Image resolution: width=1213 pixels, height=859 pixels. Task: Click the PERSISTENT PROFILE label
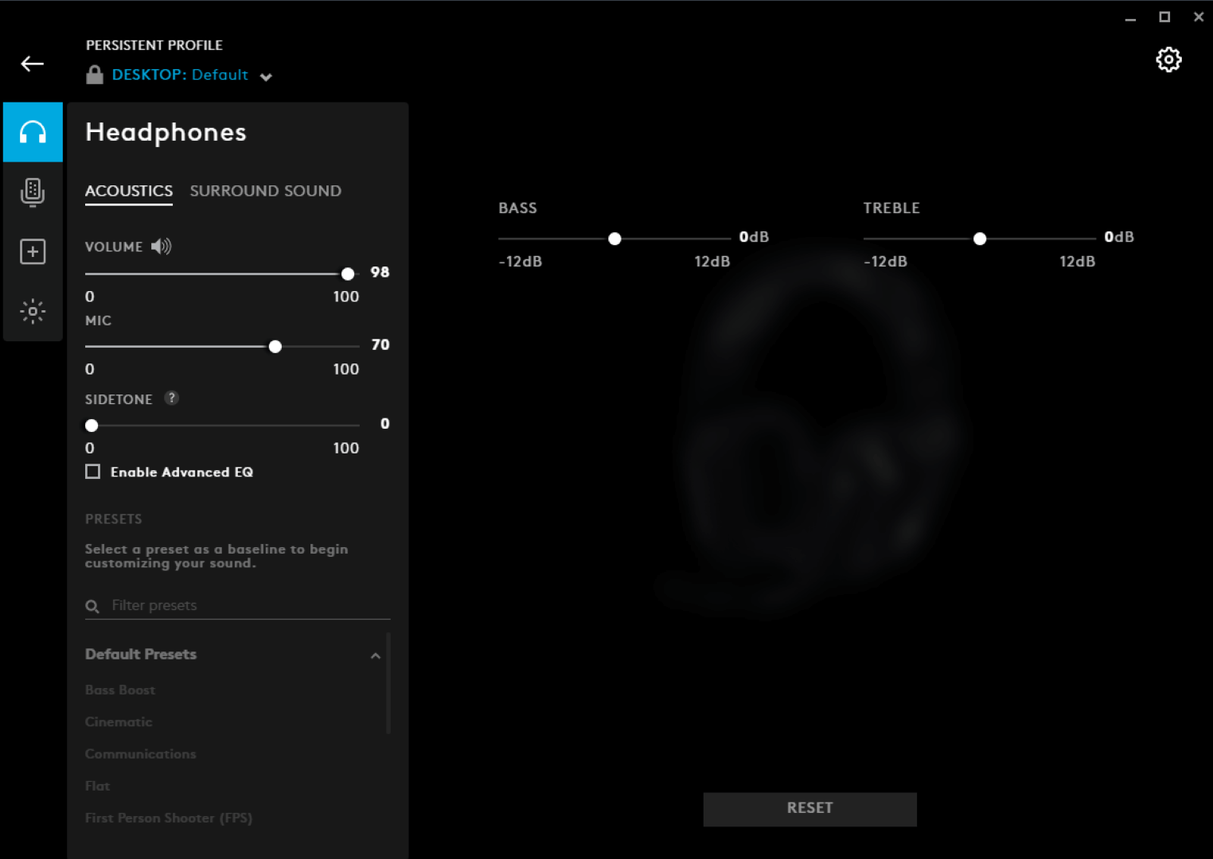click(x=154, y=45)
